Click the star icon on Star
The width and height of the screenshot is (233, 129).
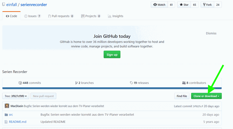click(x=181, y=5)
